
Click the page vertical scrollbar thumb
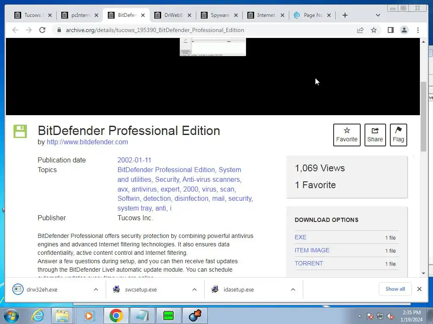point(423,116)
